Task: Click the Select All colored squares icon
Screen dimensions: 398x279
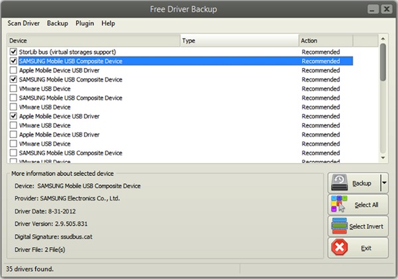Action: click(340, 205)
